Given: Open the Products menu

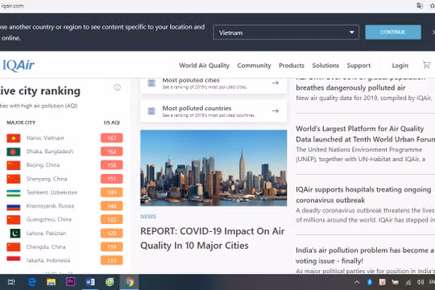Looking at the screenshot, I should coord(292,65).
